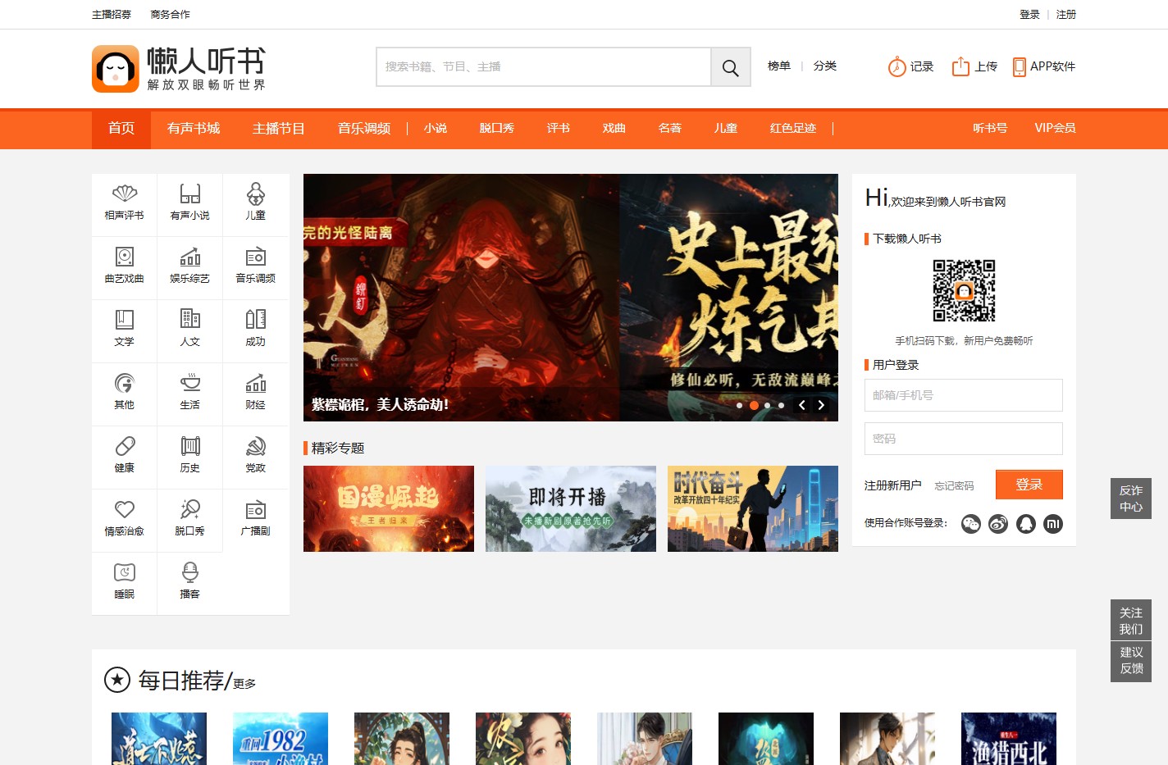Click the search magnifier button
This screenshot has width=1168, height=765.
click(731, 67)
